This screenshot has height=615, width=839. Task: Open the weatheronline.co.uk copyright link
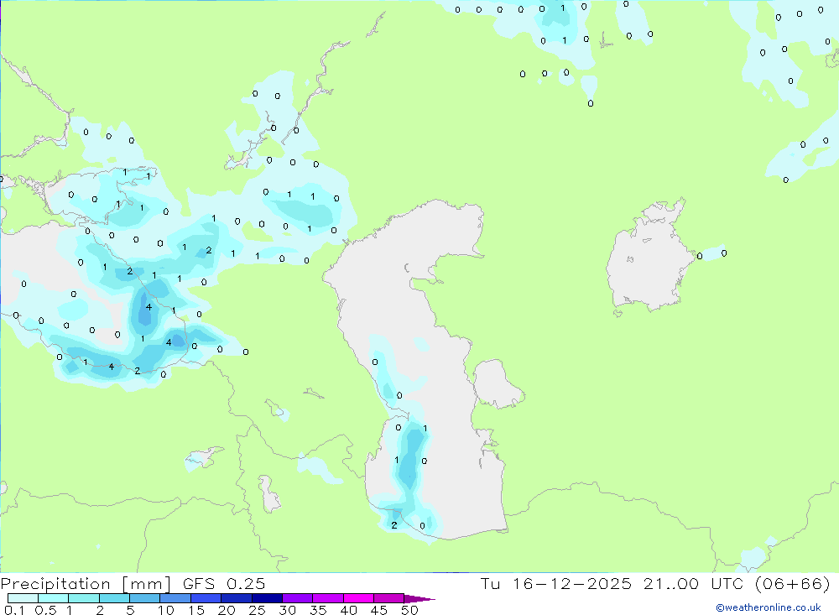[769, 607]
